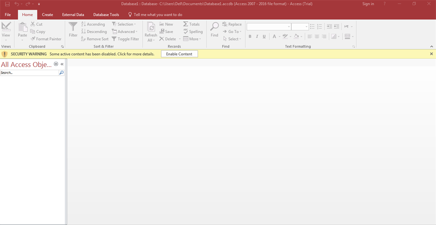436x225 pixels.
Task: Run the Spelling check
Action: pyautogui.click(x=193, y=31)
